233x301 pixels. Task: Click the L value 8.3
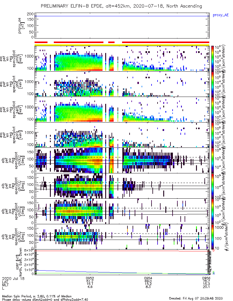[148, 287]
